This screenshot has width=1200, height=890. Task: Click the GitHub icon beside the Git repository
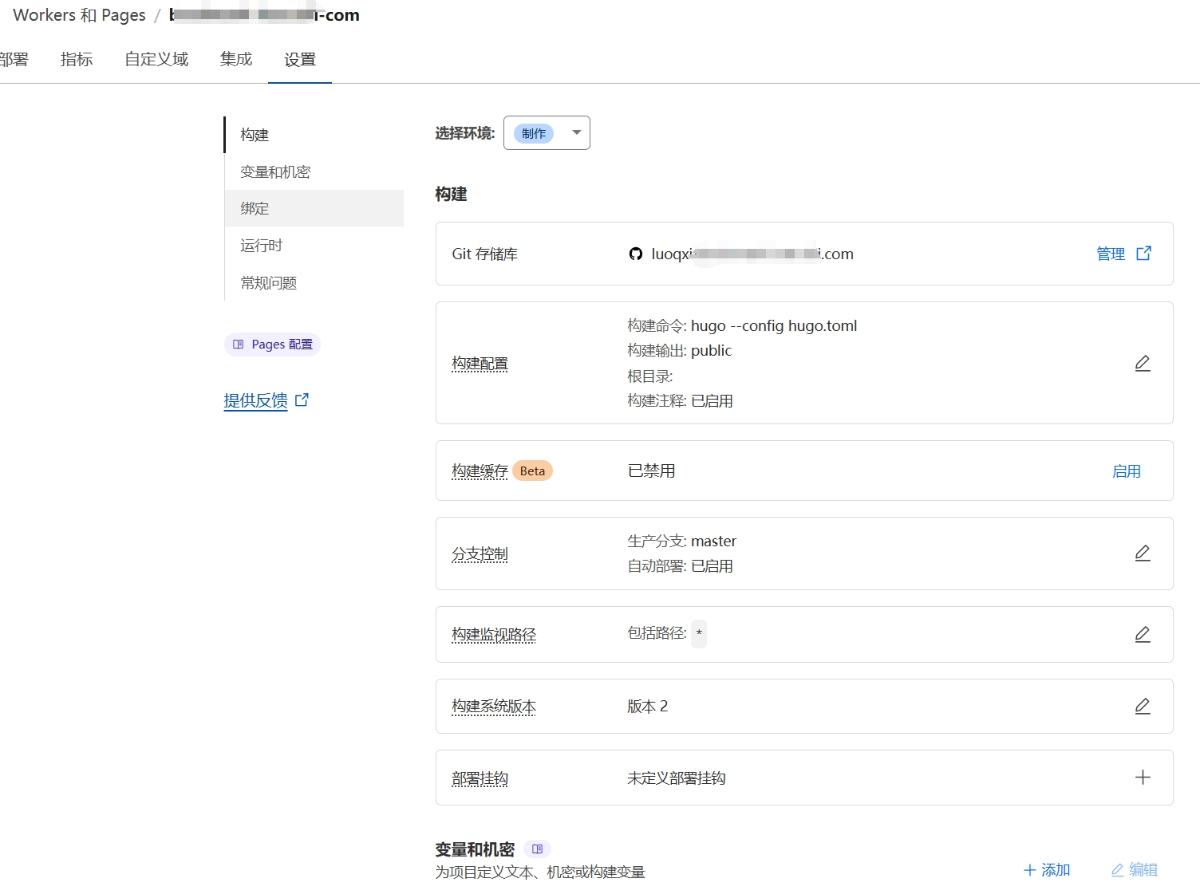click(x=634, y=254)
